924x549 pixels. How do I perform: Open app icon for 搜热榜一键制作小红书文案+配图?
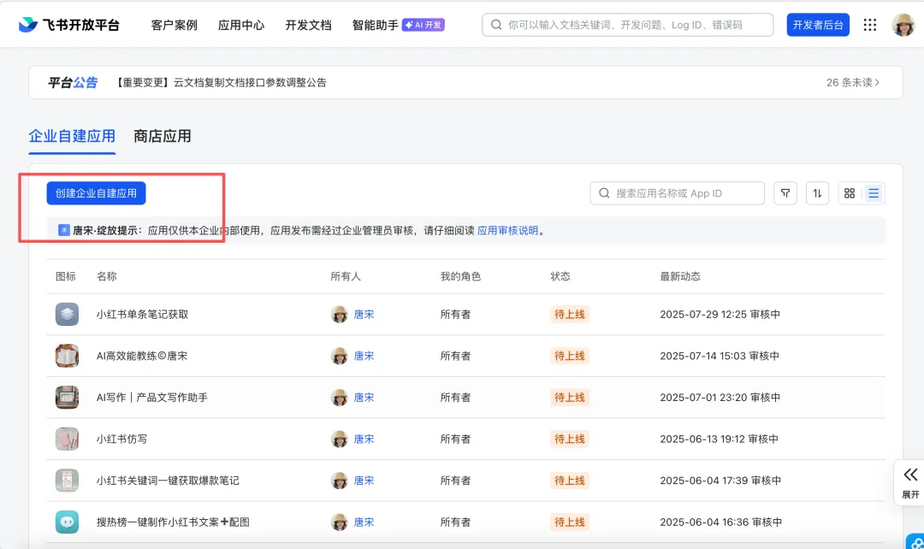(x=68, y=522)
